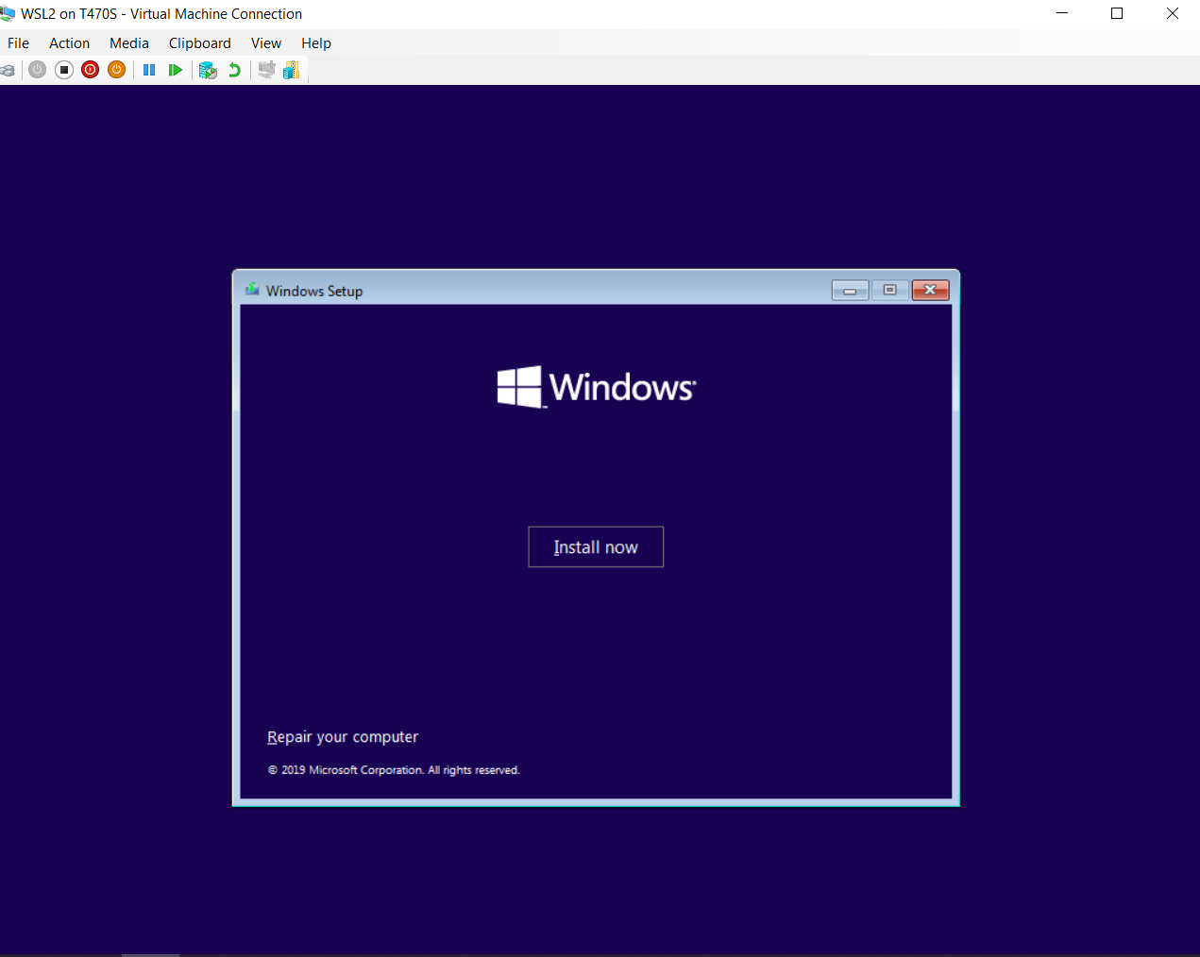
Task: Create a checkpoint using the toolbar icon
Action: pyautogui.click(x=208, y=70)
